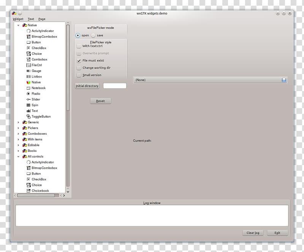Click the Choicebook icon under All controls

(28, 191)
